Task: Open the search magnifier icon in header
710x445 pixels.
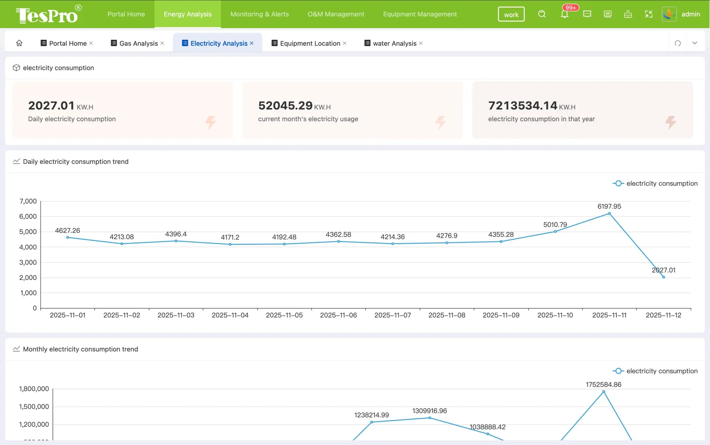Action: [x=542, y=14]
